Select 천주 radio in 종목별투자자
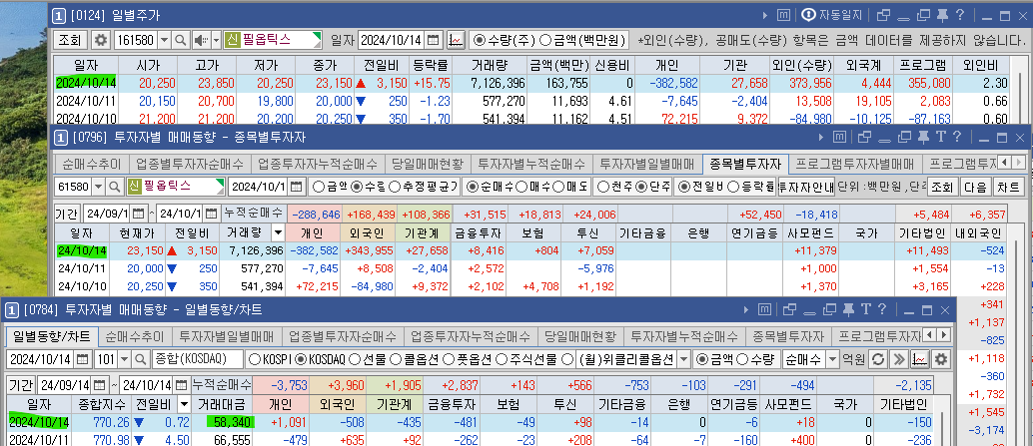 [x=601, y=187]
